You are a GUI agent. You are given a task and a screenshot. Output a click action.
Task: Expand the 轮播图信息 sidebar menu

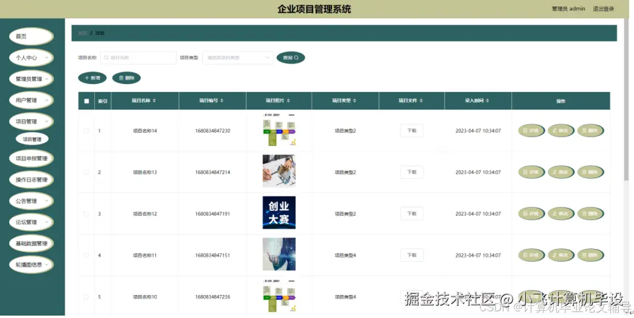[x=31, y=265]
